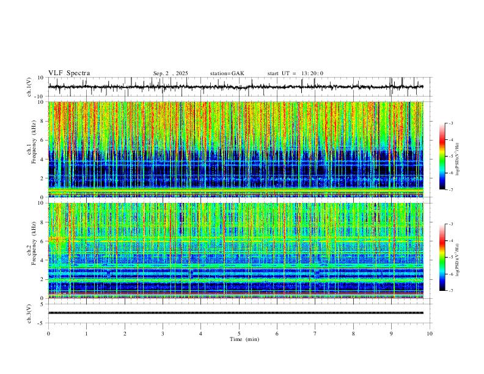Click the time axis tick label '9'
Viewport: 484px width, 374px height.
(391, 334)
